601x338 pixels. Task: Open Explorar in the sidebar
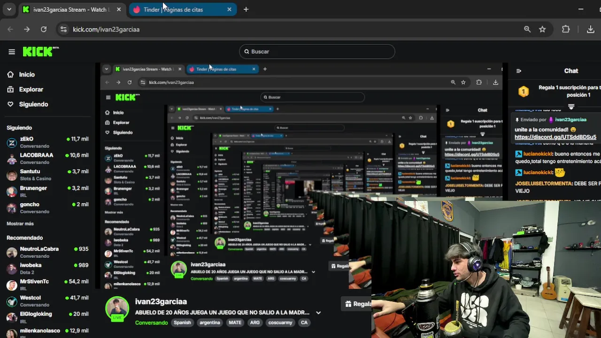click(x=31, y=89)
